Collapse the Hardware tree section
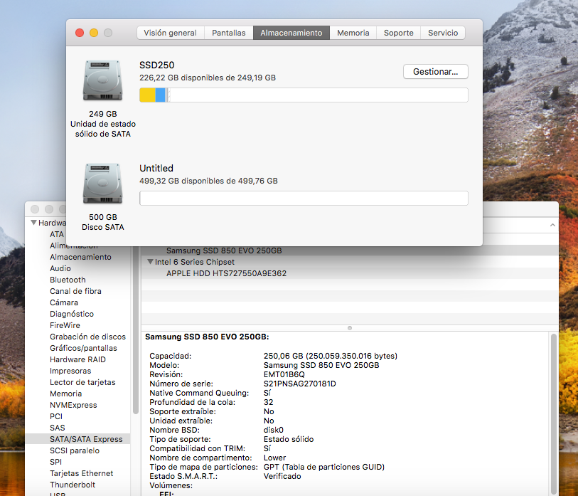 pyautogui.click(x=33, y=223)
